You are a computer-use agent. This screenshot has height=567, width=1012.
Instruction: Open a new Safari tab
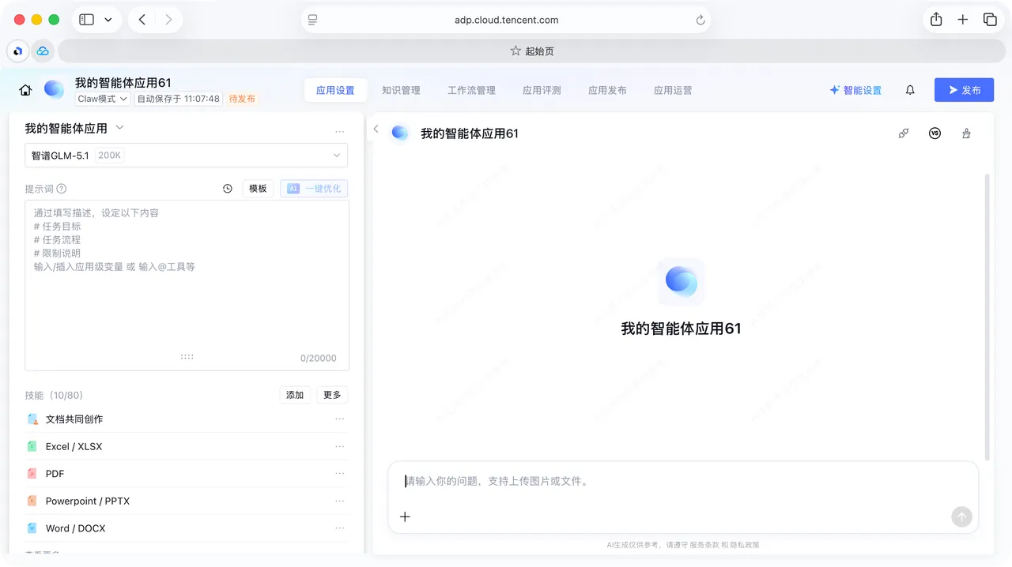click(x=963, y=20)
